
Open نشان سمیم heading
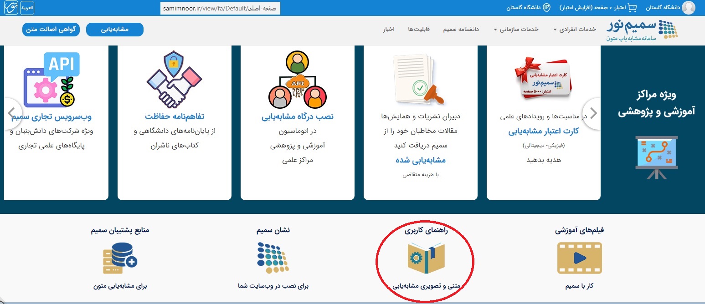(x=273, y=230)
